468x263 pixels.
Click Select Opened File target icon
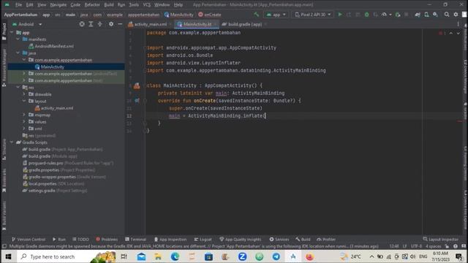pos(82,24)
